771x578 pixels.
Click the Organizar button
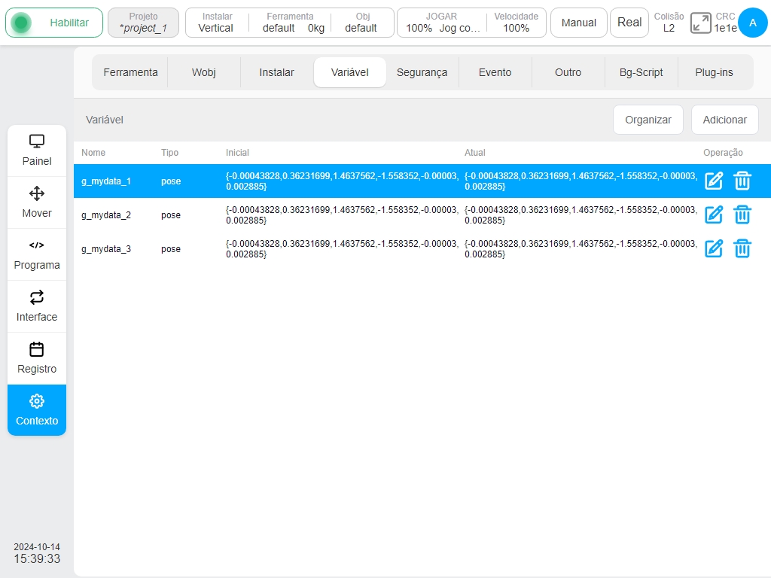coord(648,120)
